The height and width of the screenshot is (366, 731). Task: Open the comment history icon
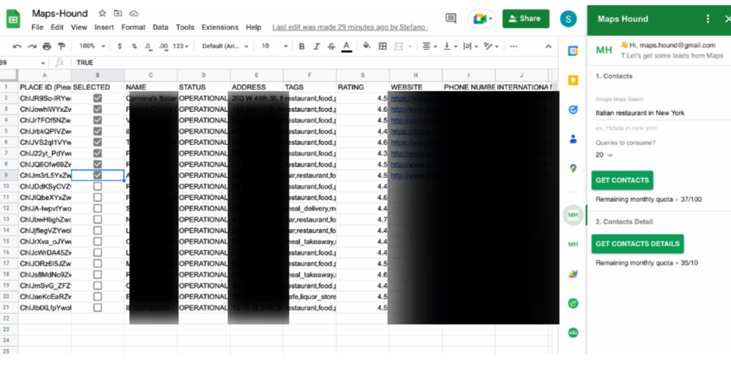coord(451,18)
